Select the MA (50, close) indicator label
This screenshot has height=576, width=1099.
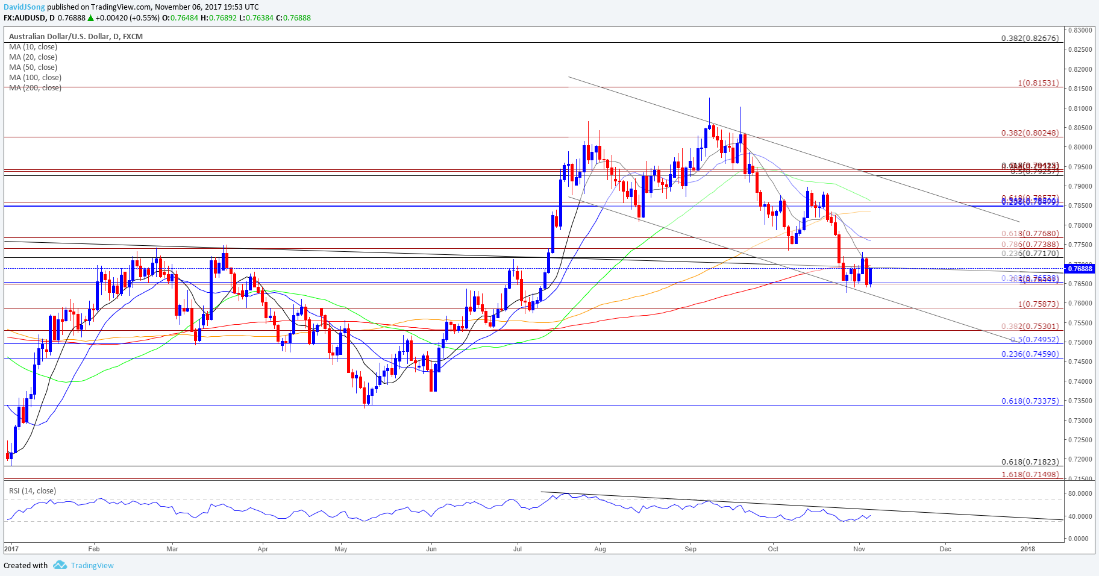[x=33, y=67]
